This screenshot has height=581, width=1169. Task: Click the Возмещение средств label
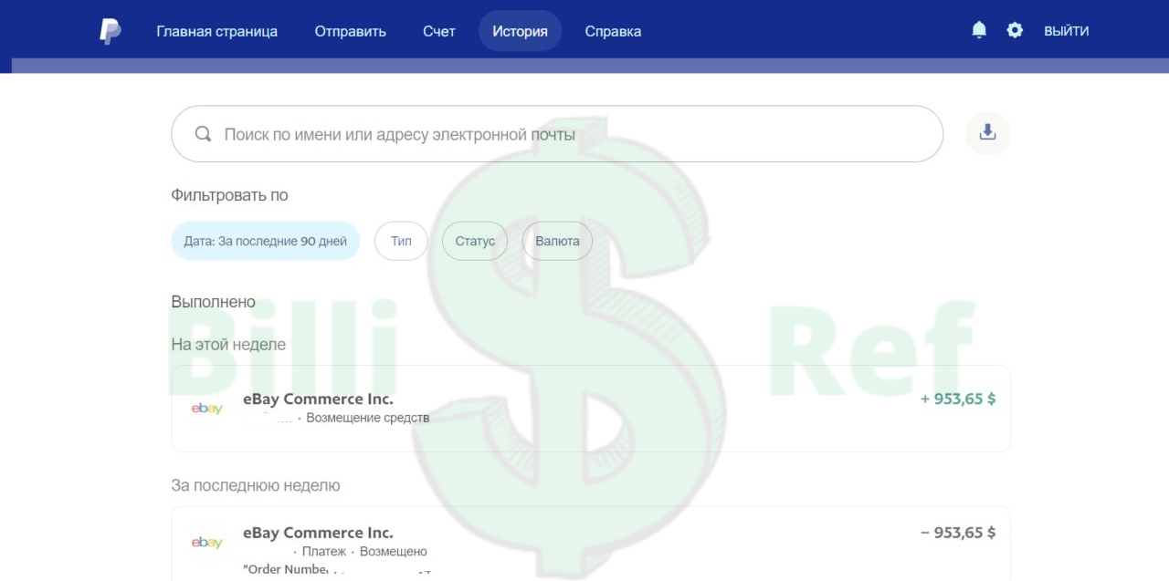click(x=367, y=418)
